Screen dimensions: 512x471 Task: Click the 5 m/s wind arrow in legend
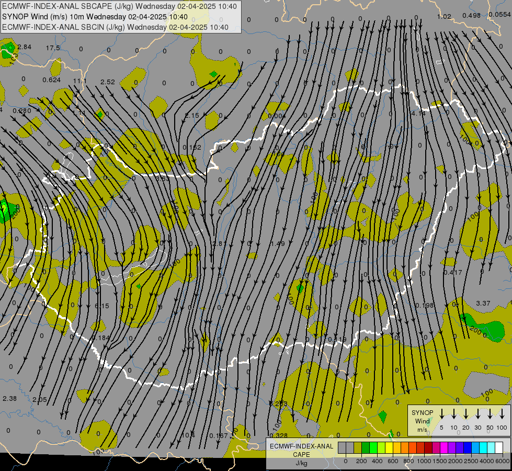[441, 414]
